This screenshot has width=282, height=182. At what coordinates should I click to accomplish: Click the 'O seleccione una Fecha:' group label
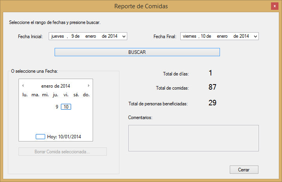click(35, 71)
